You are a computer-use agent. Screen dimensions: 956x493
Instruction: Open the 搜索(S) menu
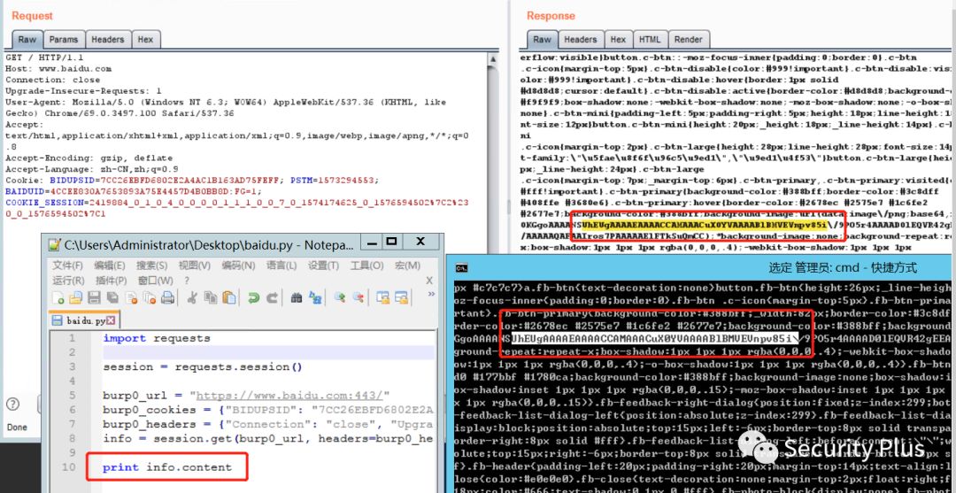(x=152, y=266)
